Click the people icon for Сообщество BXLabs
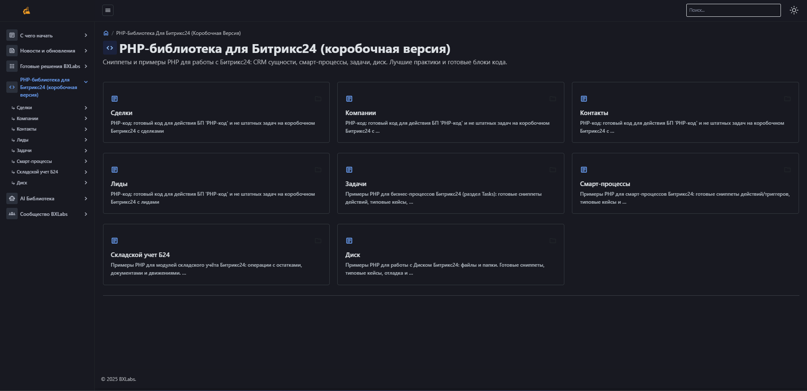Image resolution: width=807 pixels, height=391 pixels. [x=12, y=214]
